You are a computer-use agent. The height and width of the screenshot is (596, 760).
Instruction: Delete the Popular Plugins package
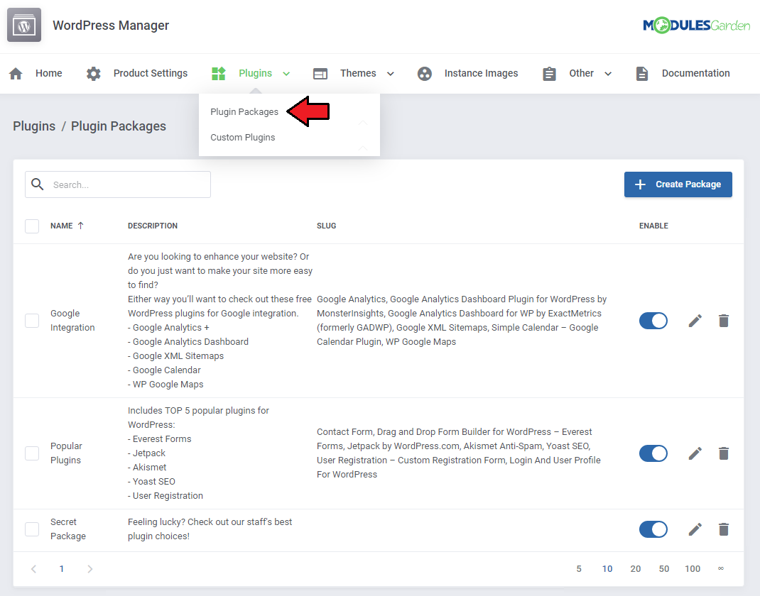pyautogui.click(x=724, y=453)
